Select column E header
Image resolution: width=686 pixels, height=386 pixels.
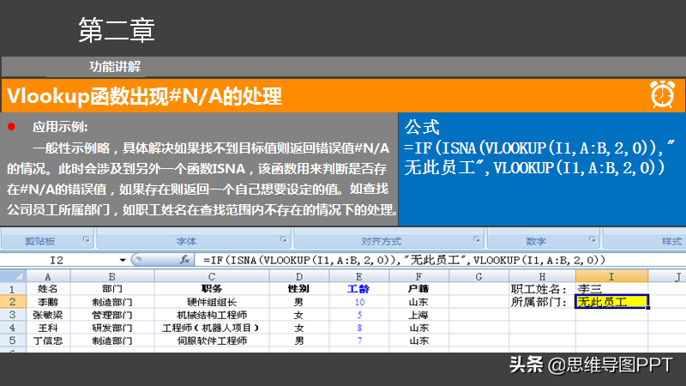(359, 276)
